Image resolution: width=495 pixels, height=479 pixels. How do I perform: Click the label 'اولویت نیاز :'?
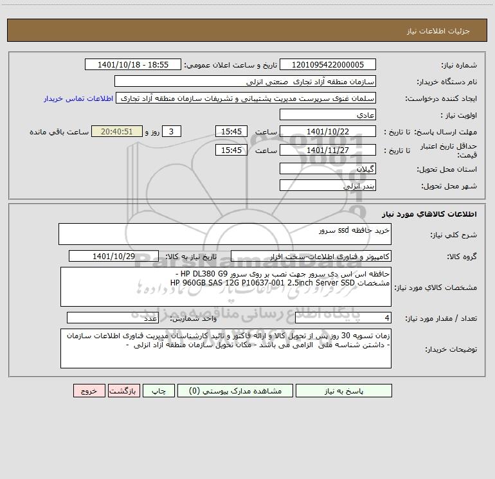click(459, 116)
